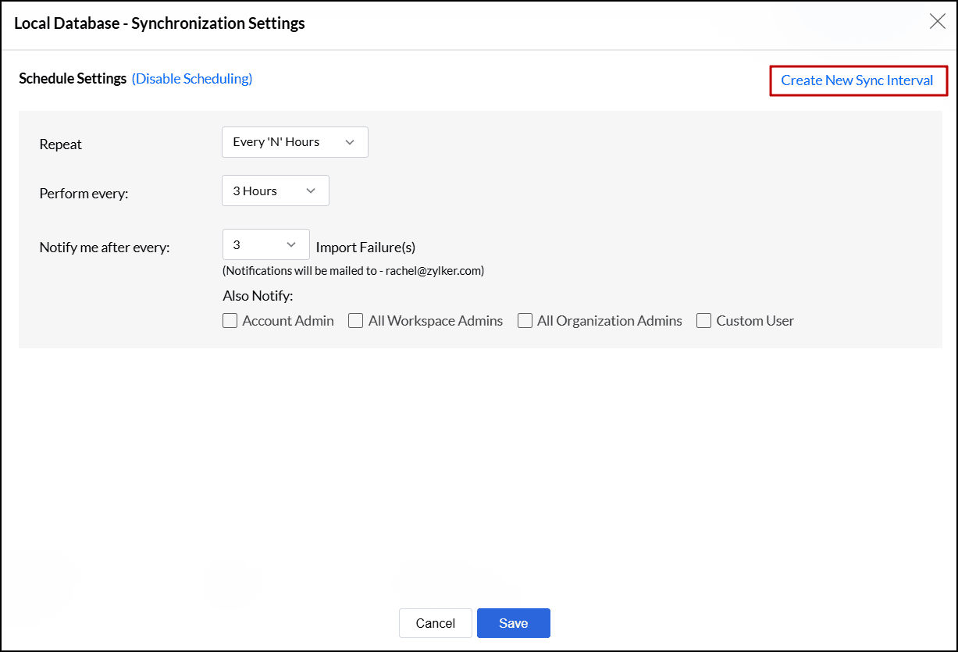Close the Synchronization Settings dialog
The width and height of the screenshot is (958, 652).
[x=937, y=21]
